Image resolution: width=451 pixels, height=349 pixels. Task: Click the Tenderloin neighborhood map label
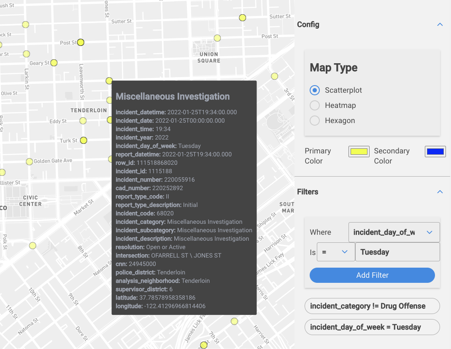coord(89,110)
